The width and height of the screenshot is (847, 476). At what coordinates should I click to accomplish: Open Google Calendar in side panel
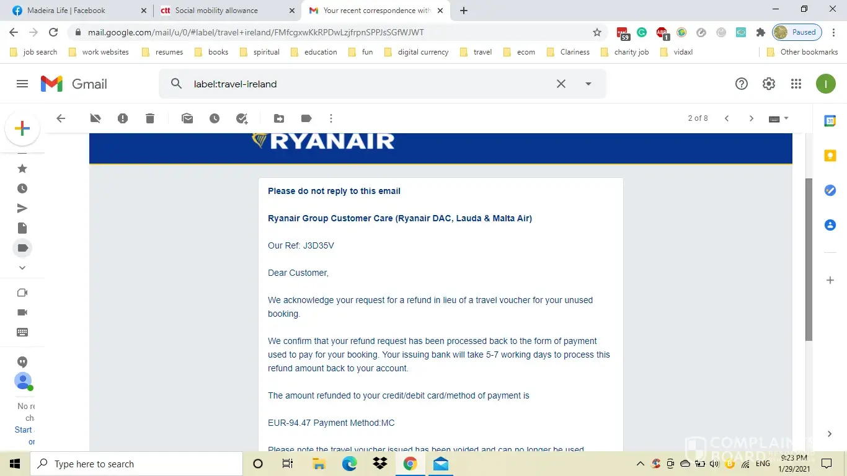(x=830, y=121)
